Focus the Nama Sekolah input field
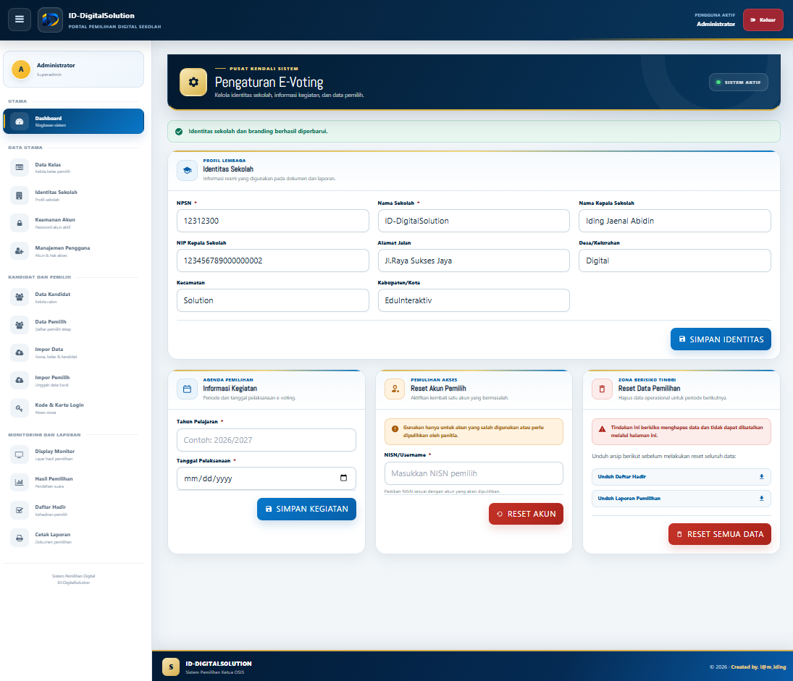 [474, 221]
